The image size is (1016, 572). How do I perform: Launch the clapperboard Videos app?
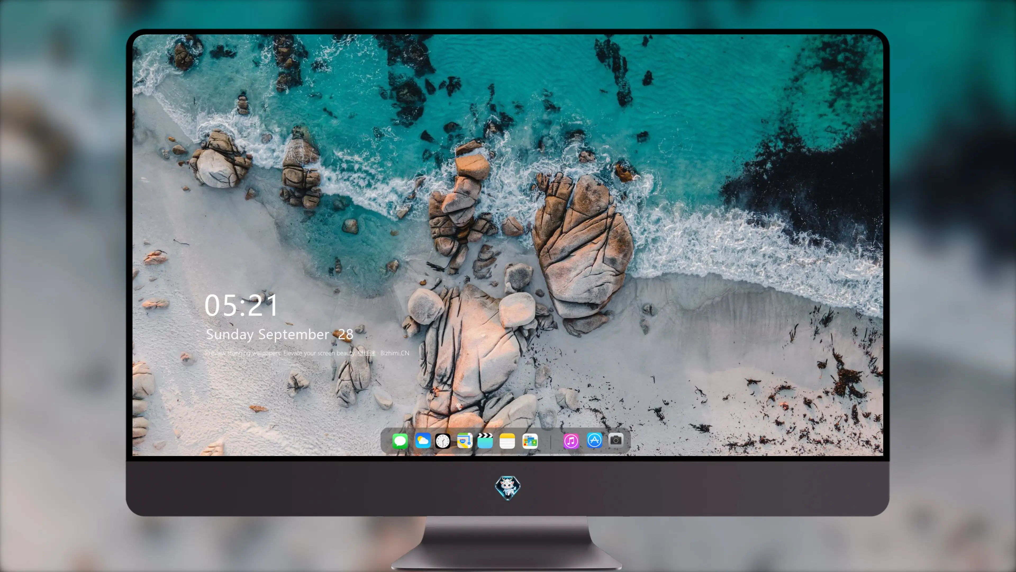(x=485, y=441)
